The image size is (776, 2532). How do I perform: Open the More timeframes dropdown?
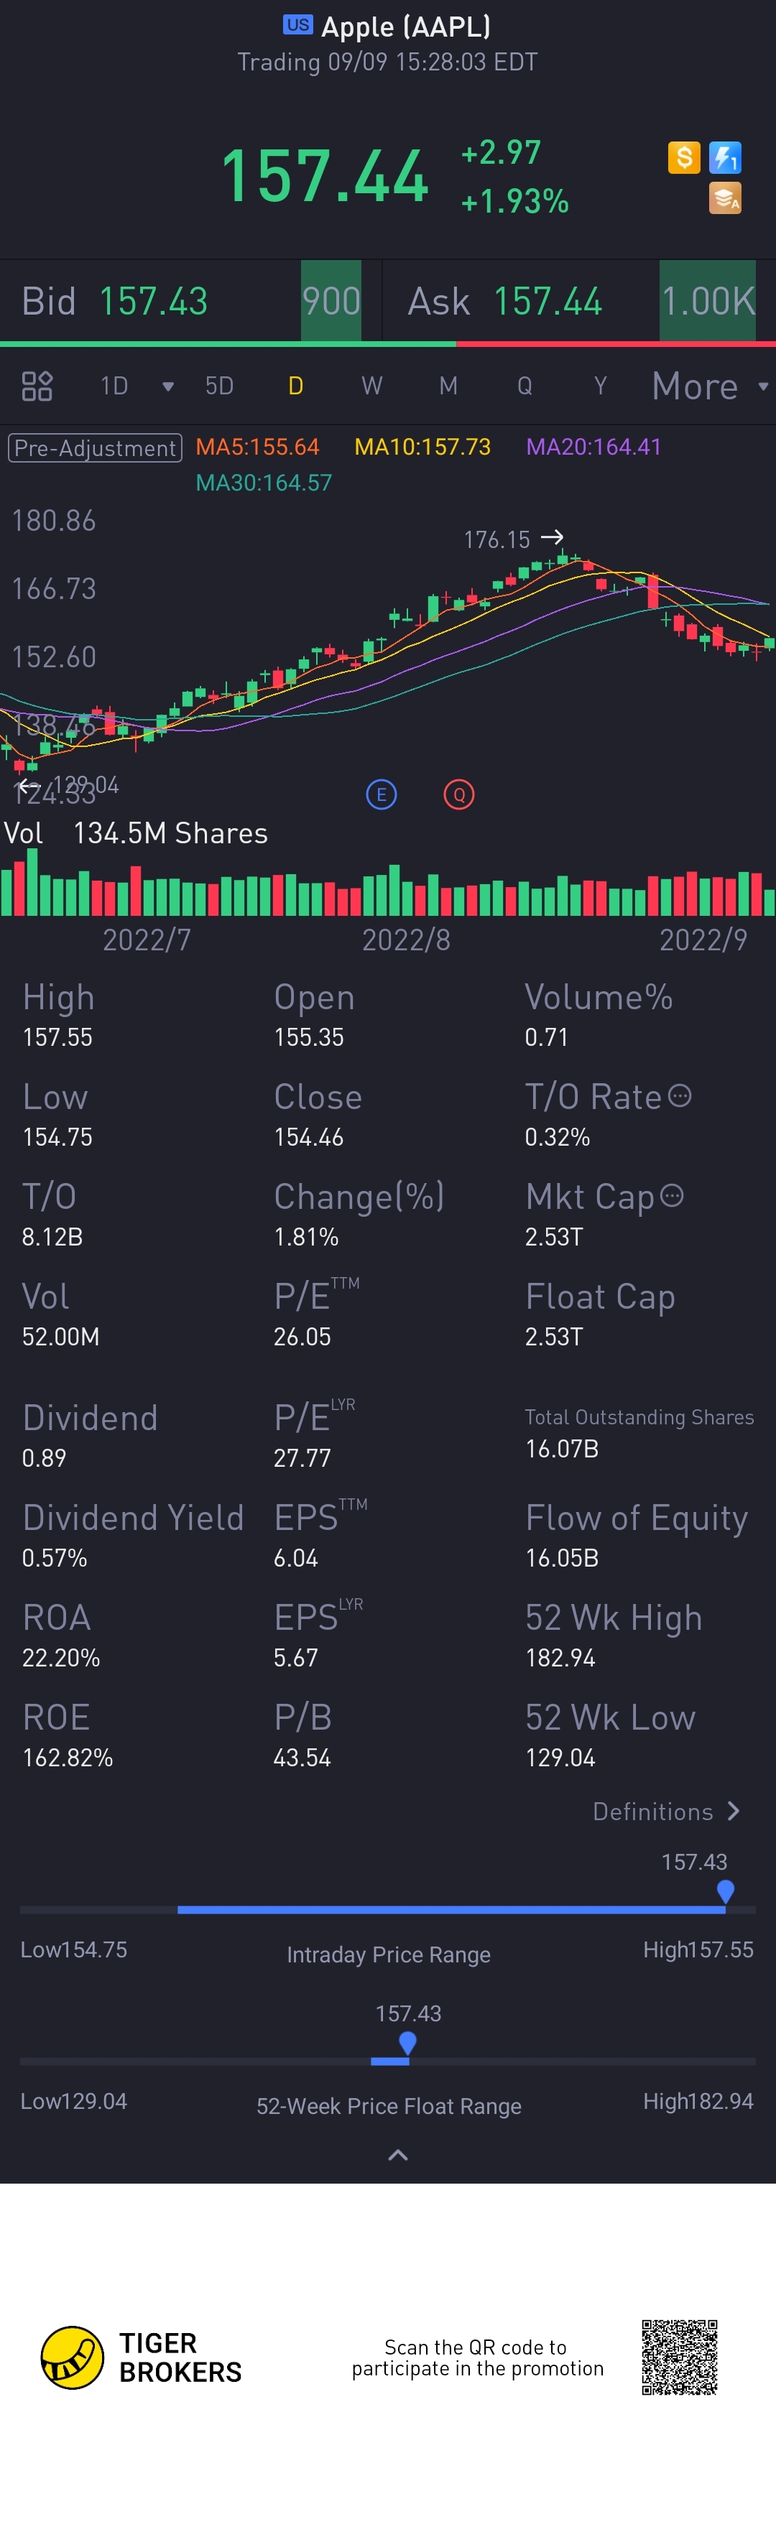(x=709, y=386)
